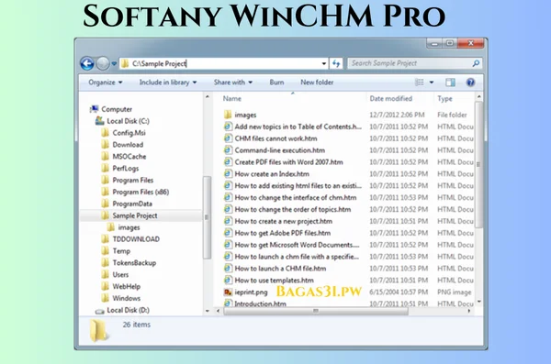This screenshot has height=364, width=551.
Task: Select images subfolder in the navigation tree
Action: [x=123, y=227]
